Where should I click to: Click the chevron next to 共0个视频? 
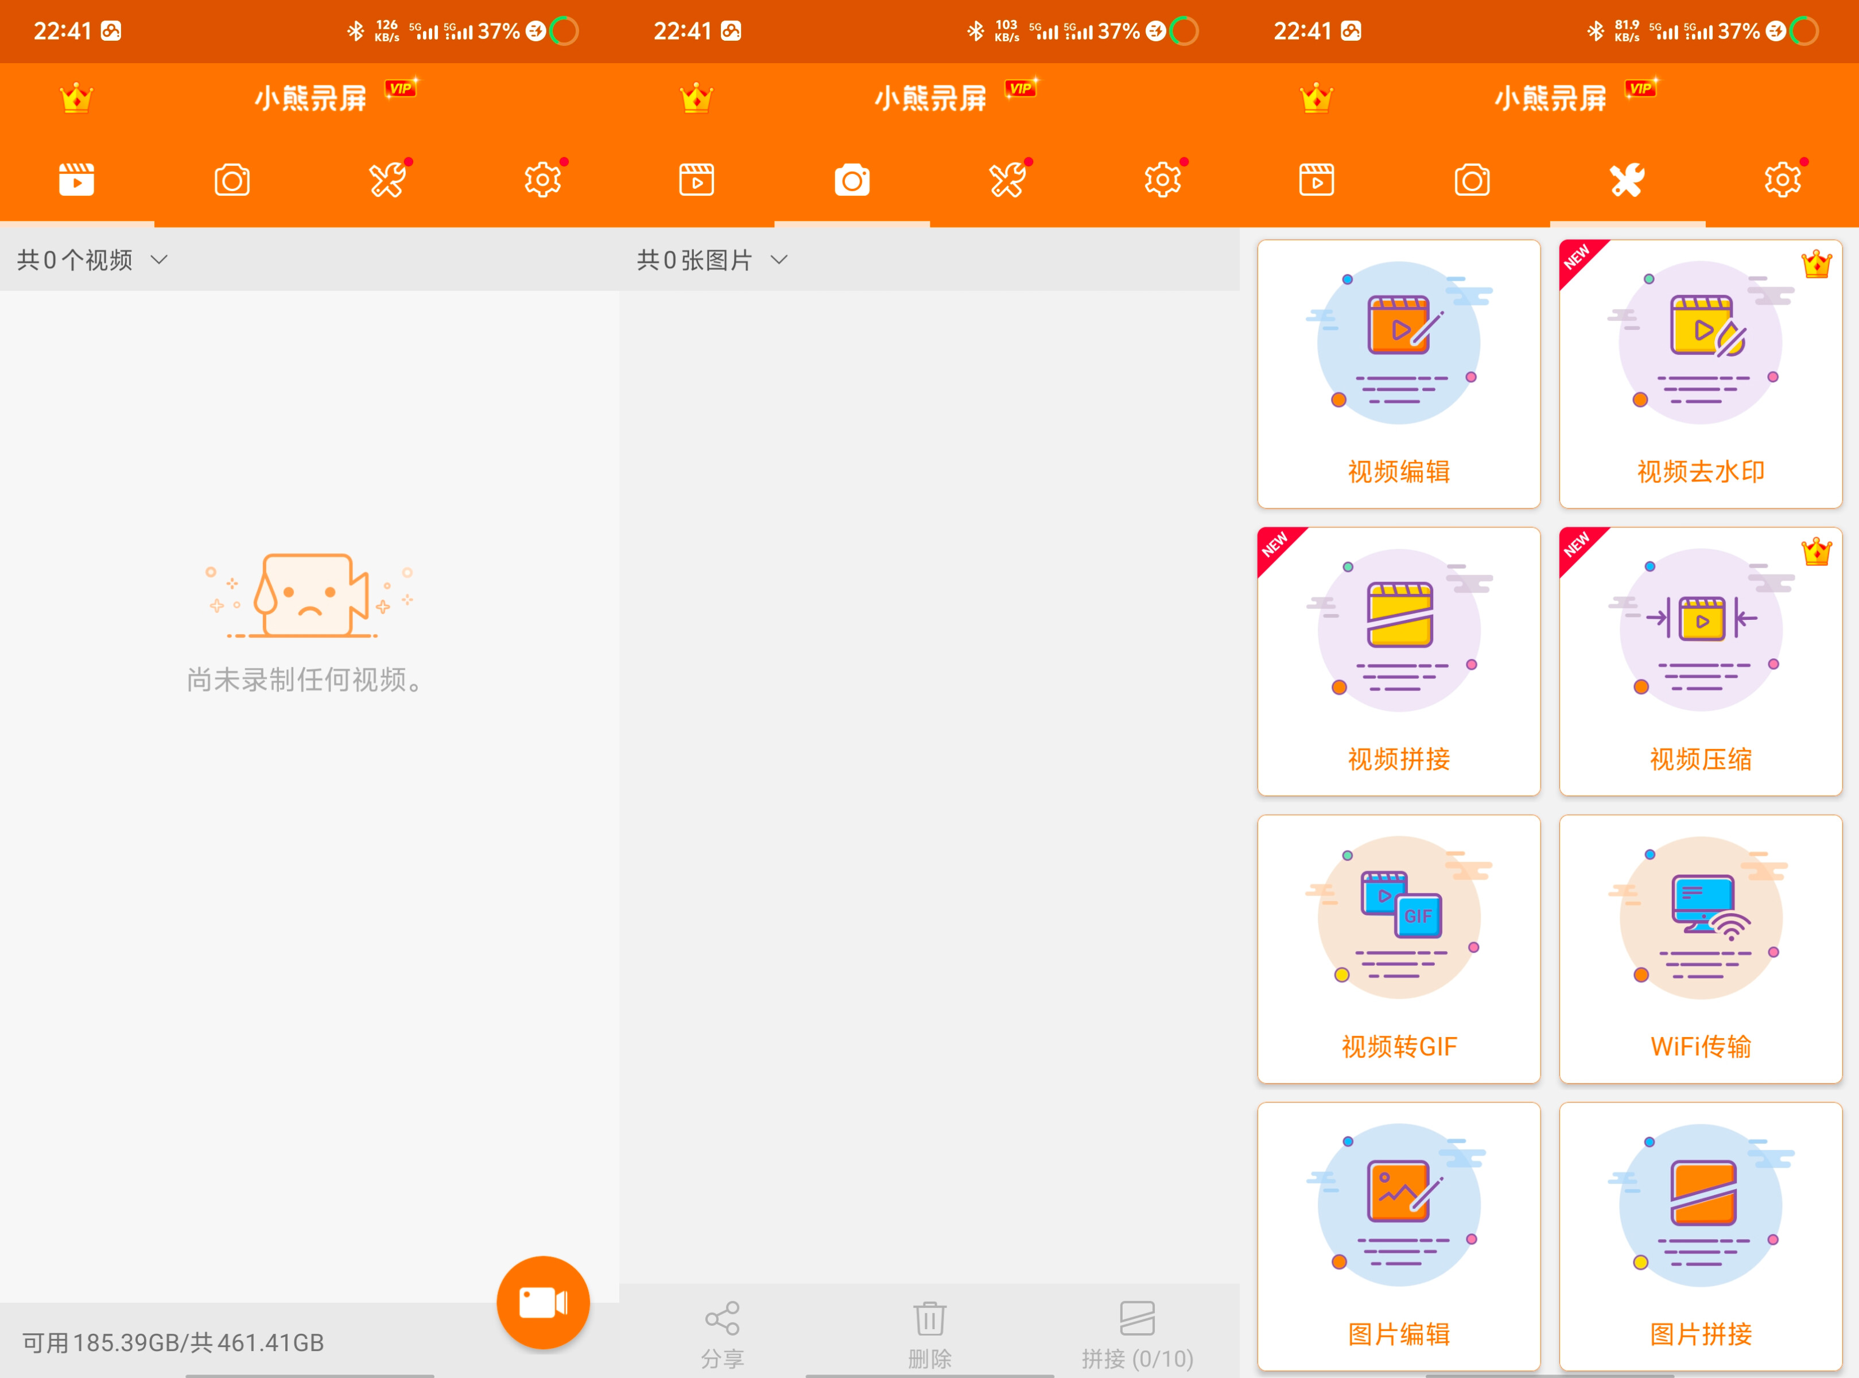[160, 260]
